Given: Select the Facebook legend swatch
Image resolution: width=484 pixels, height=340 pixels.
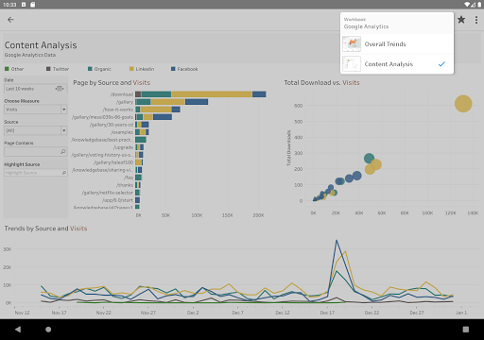Looking at the screenshot, I should [x=173, y=69].
